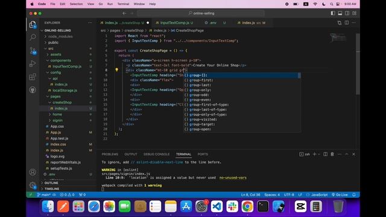Click the errors and warnings status counter
The image size is (386, 217).
point(67,195)
